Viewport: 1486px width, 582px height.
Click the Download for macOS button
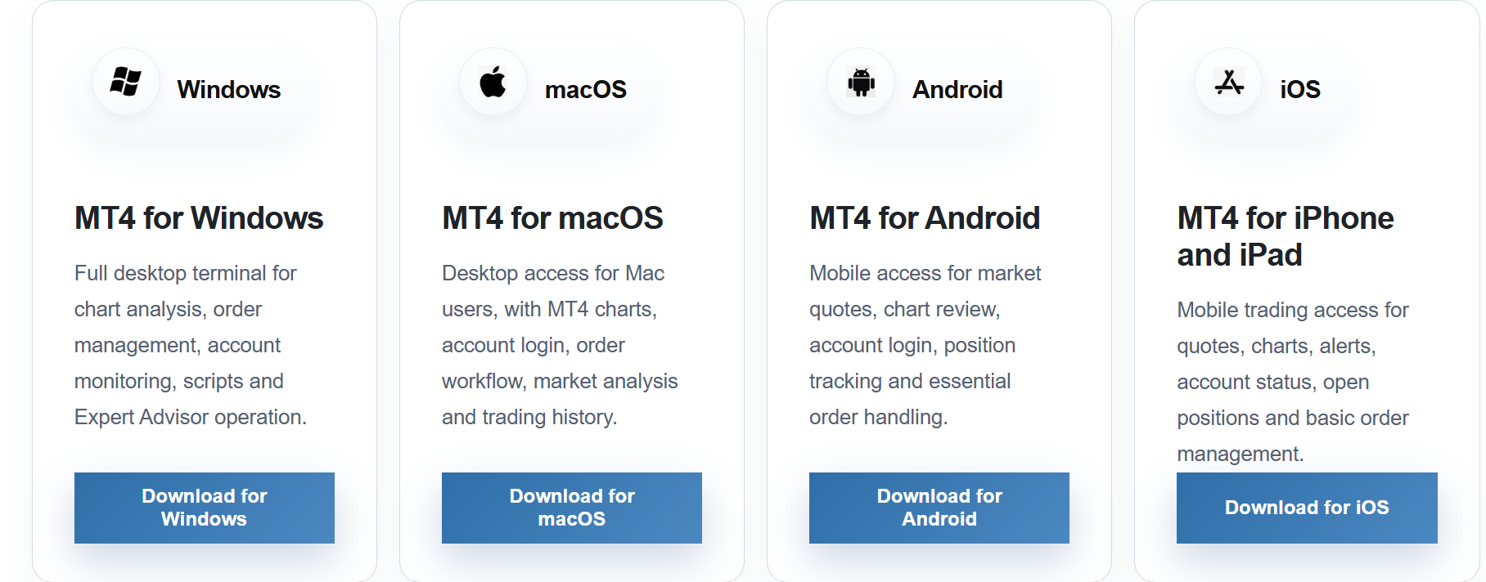[572, 508]
